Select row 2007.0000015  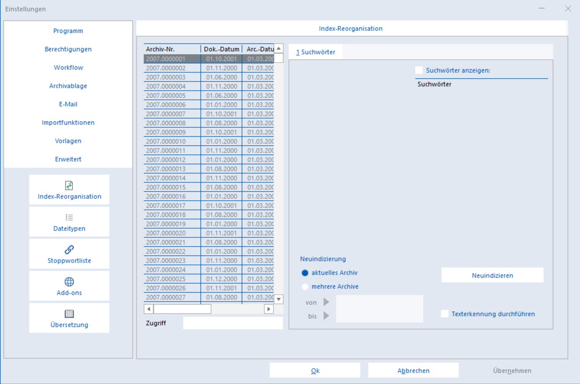coord(209,187)
